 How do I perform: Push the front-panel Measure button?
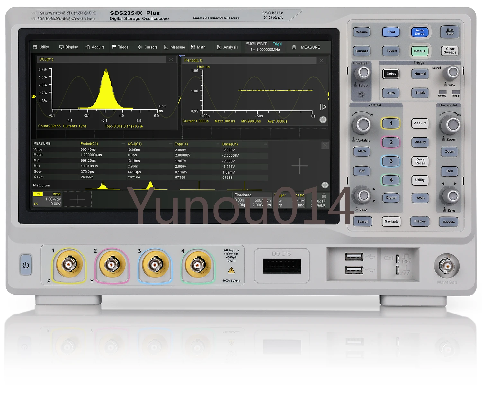pyautogui.click(x=362, y=32)
